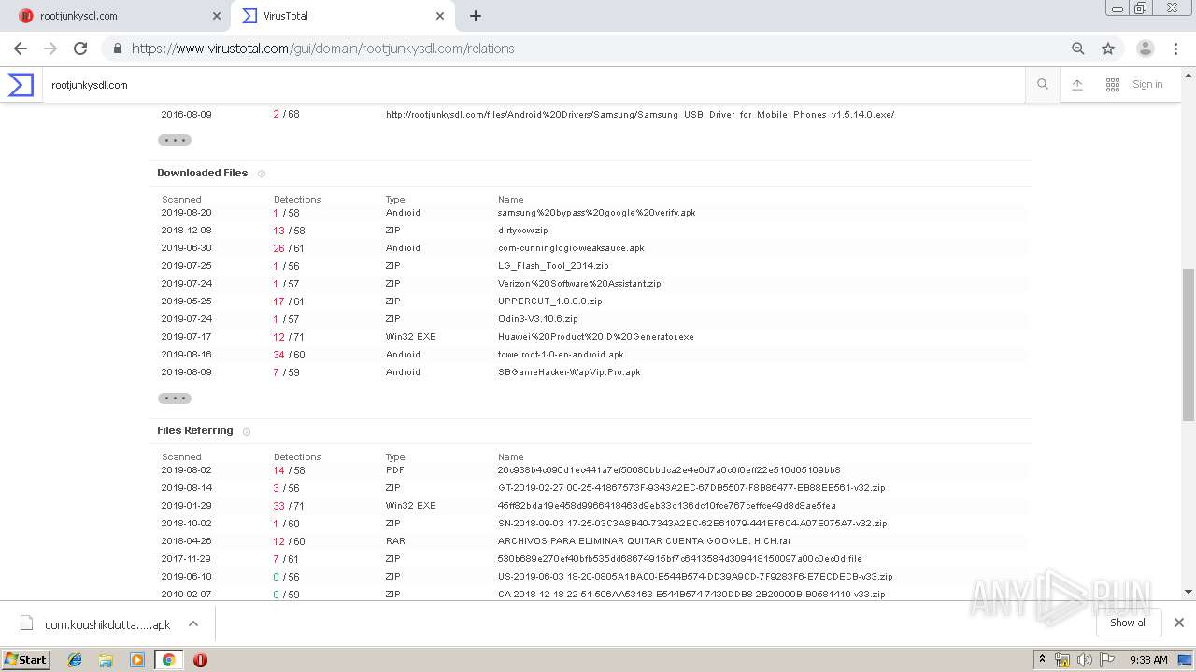Viewport: 1196px width, 672px height.
Task: Open a new tab with the plus button
Action: coord(476,16)
